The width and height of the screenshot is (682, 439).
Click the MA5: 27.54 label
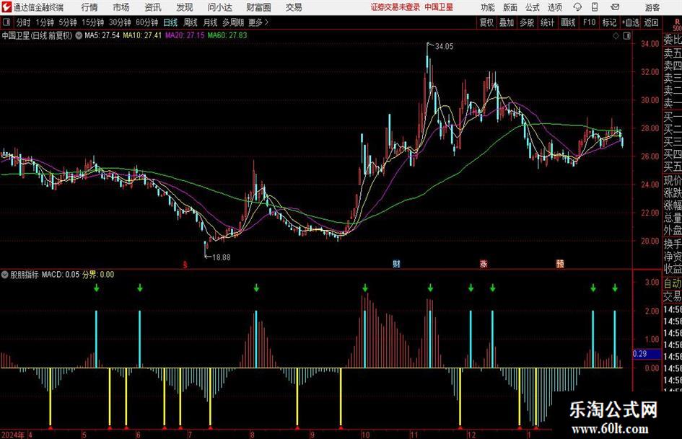(102, 35)
